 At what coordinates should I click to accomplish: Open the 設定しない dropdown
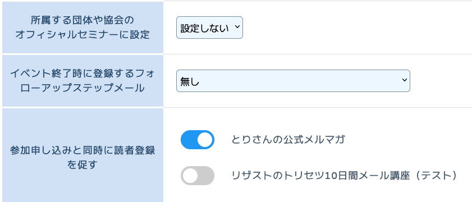[209, 27]
